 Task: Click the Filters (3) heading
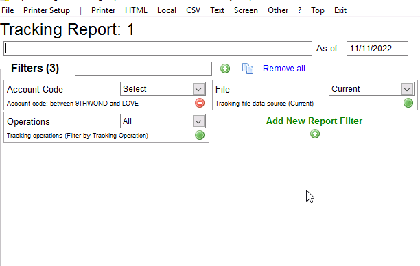tap(35, 69)
